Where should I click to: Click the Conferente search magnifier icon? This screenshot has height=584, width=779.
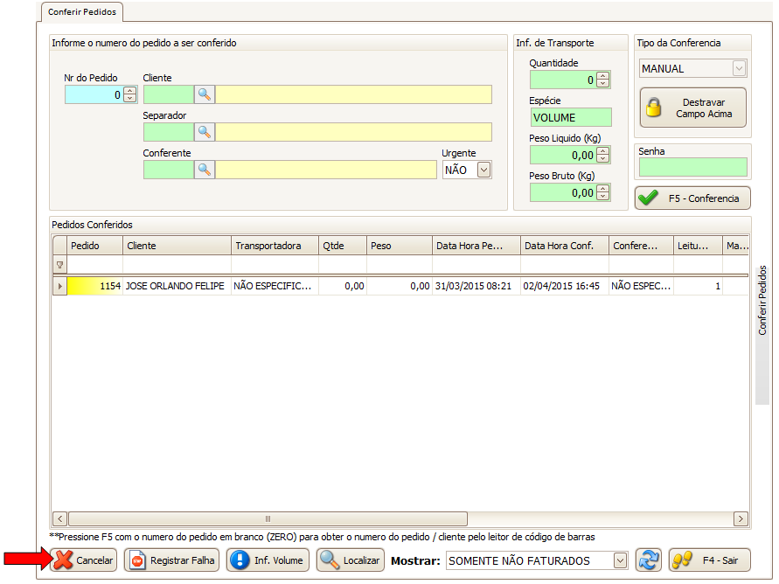(204, 170)
